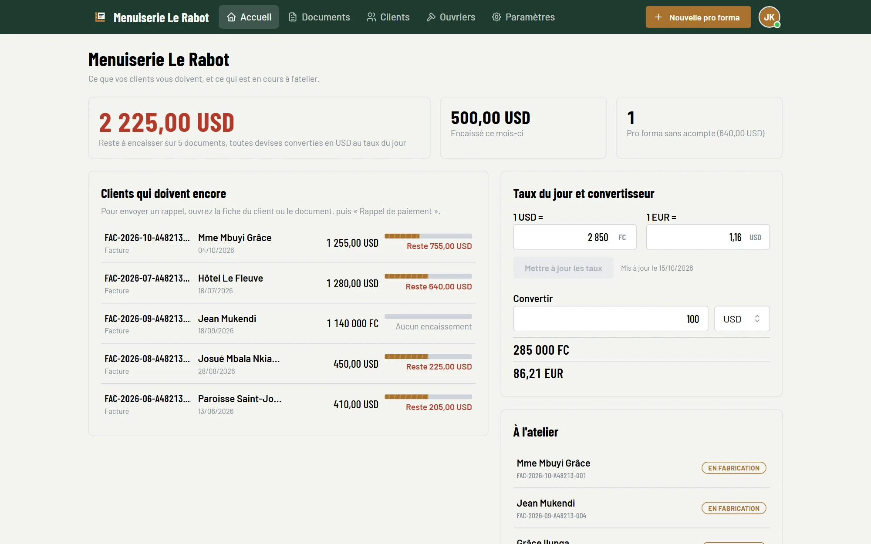Click payment progress bar for Hôtel Le Fleuve
The width and height of the screenshot is (871, 544).
428,276
